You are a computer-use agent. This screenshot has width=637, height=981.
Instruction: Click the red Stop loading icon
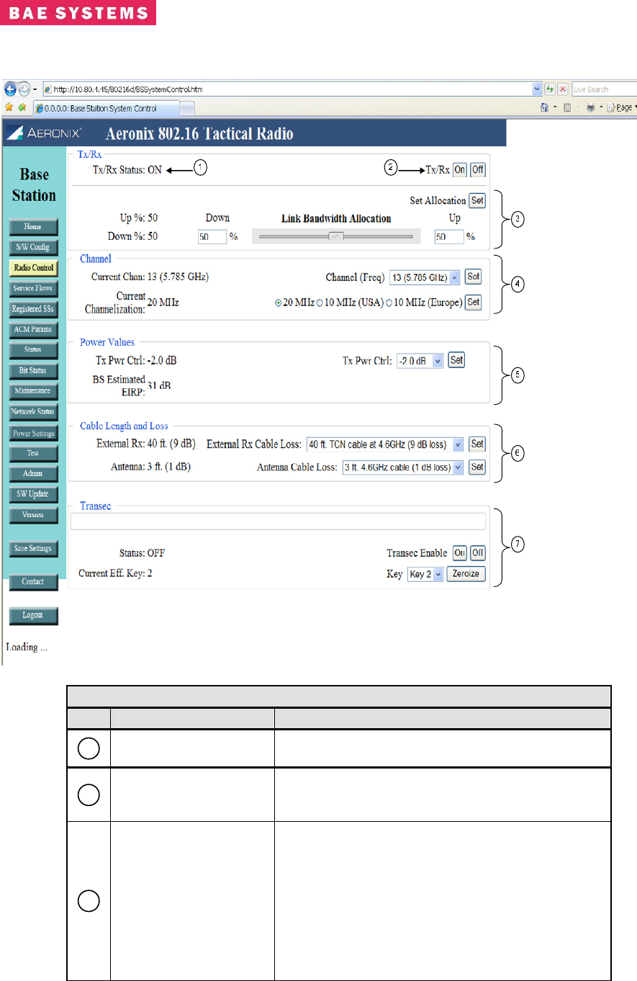click(563, 89)
